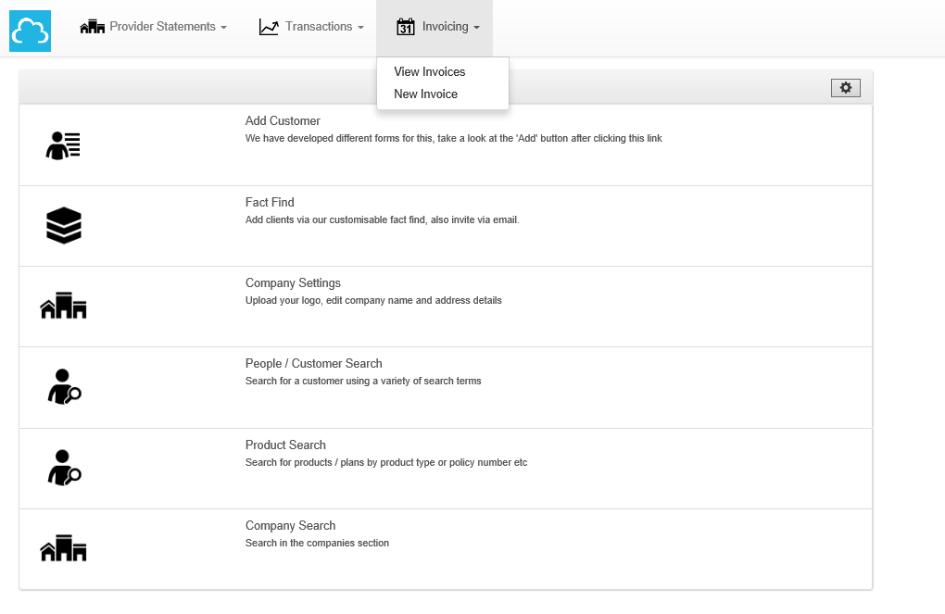Open the Add Customer link
The height and width of the screenshot is (614, 945).
[283, 120]
